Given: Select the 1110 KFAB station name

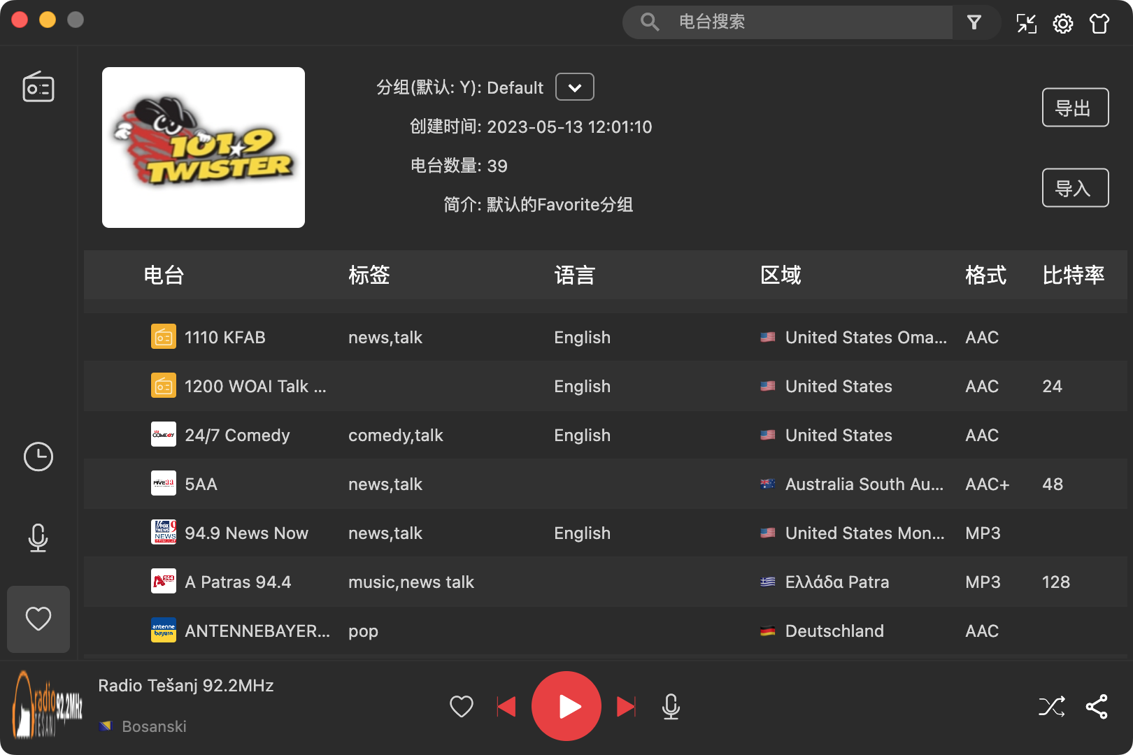Looking at the screenshot, I should pyautogui.click(x=225, y=338).
